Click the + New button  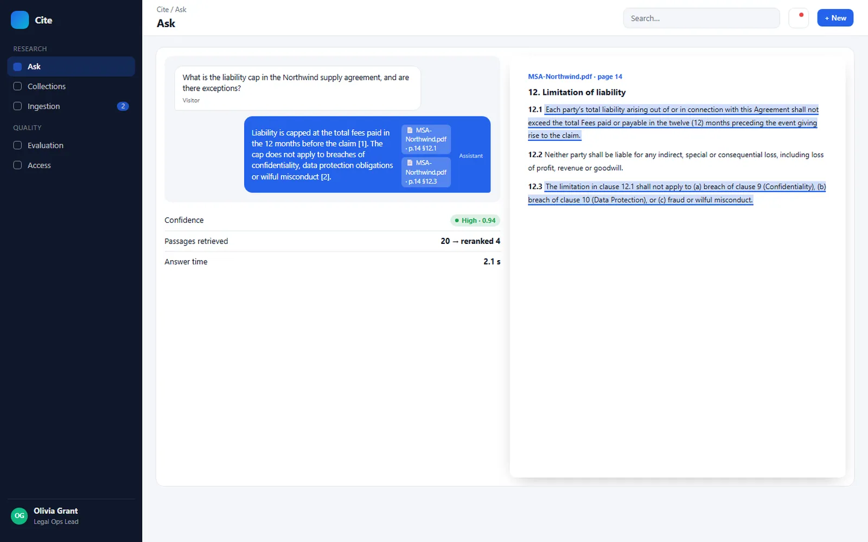835,18
